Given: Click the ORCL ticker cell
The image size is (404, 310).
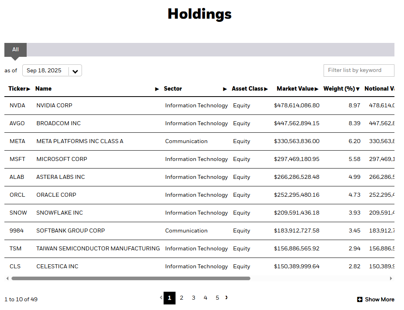Looking at the screenshot, I should click(17, 195).
